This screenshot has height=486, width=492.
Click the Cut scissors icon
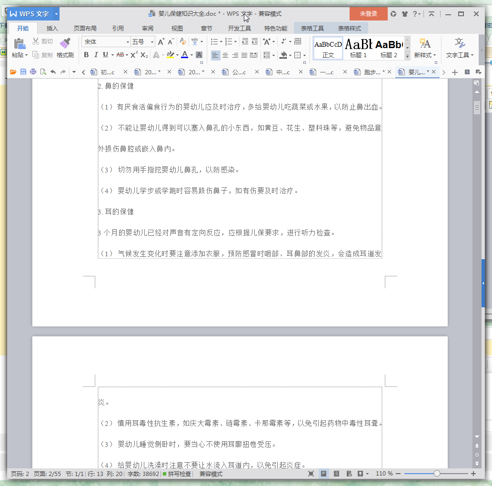[36, 41]
